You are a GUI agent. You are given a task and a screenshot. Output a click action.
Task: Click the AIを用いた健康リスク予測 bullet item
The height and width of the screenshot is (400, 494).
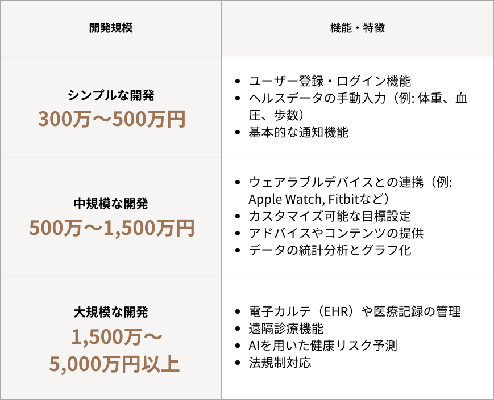point(323,346)
